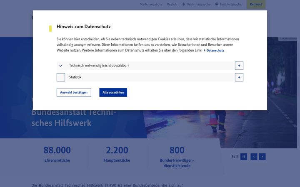
Task: Click the Hinweis zum Datenschutz heading
Action: tap(84, 27)
